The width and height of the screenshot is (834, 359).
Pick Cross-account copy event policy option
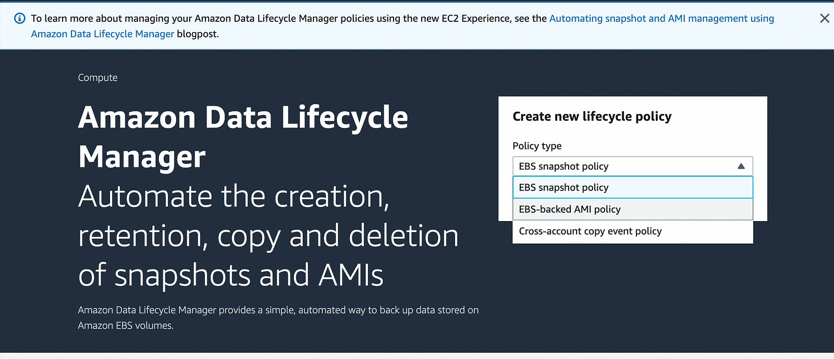pyautogui.click(x=633, y=231)
